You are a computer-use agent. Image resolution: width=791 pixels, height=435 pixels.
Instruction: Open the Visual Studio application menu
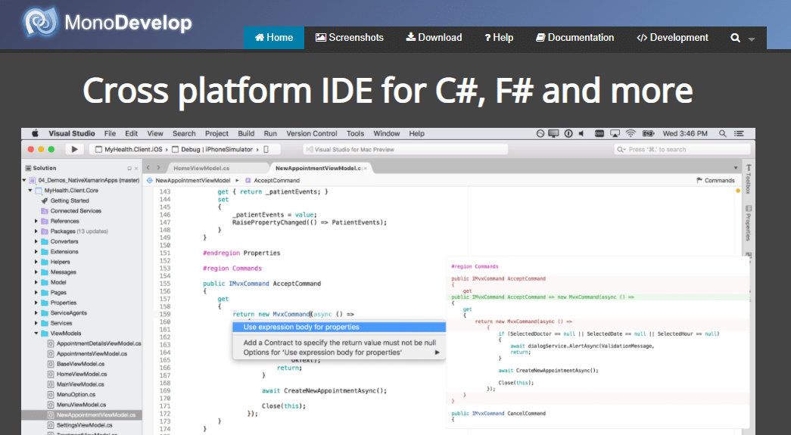pos(72,134)
